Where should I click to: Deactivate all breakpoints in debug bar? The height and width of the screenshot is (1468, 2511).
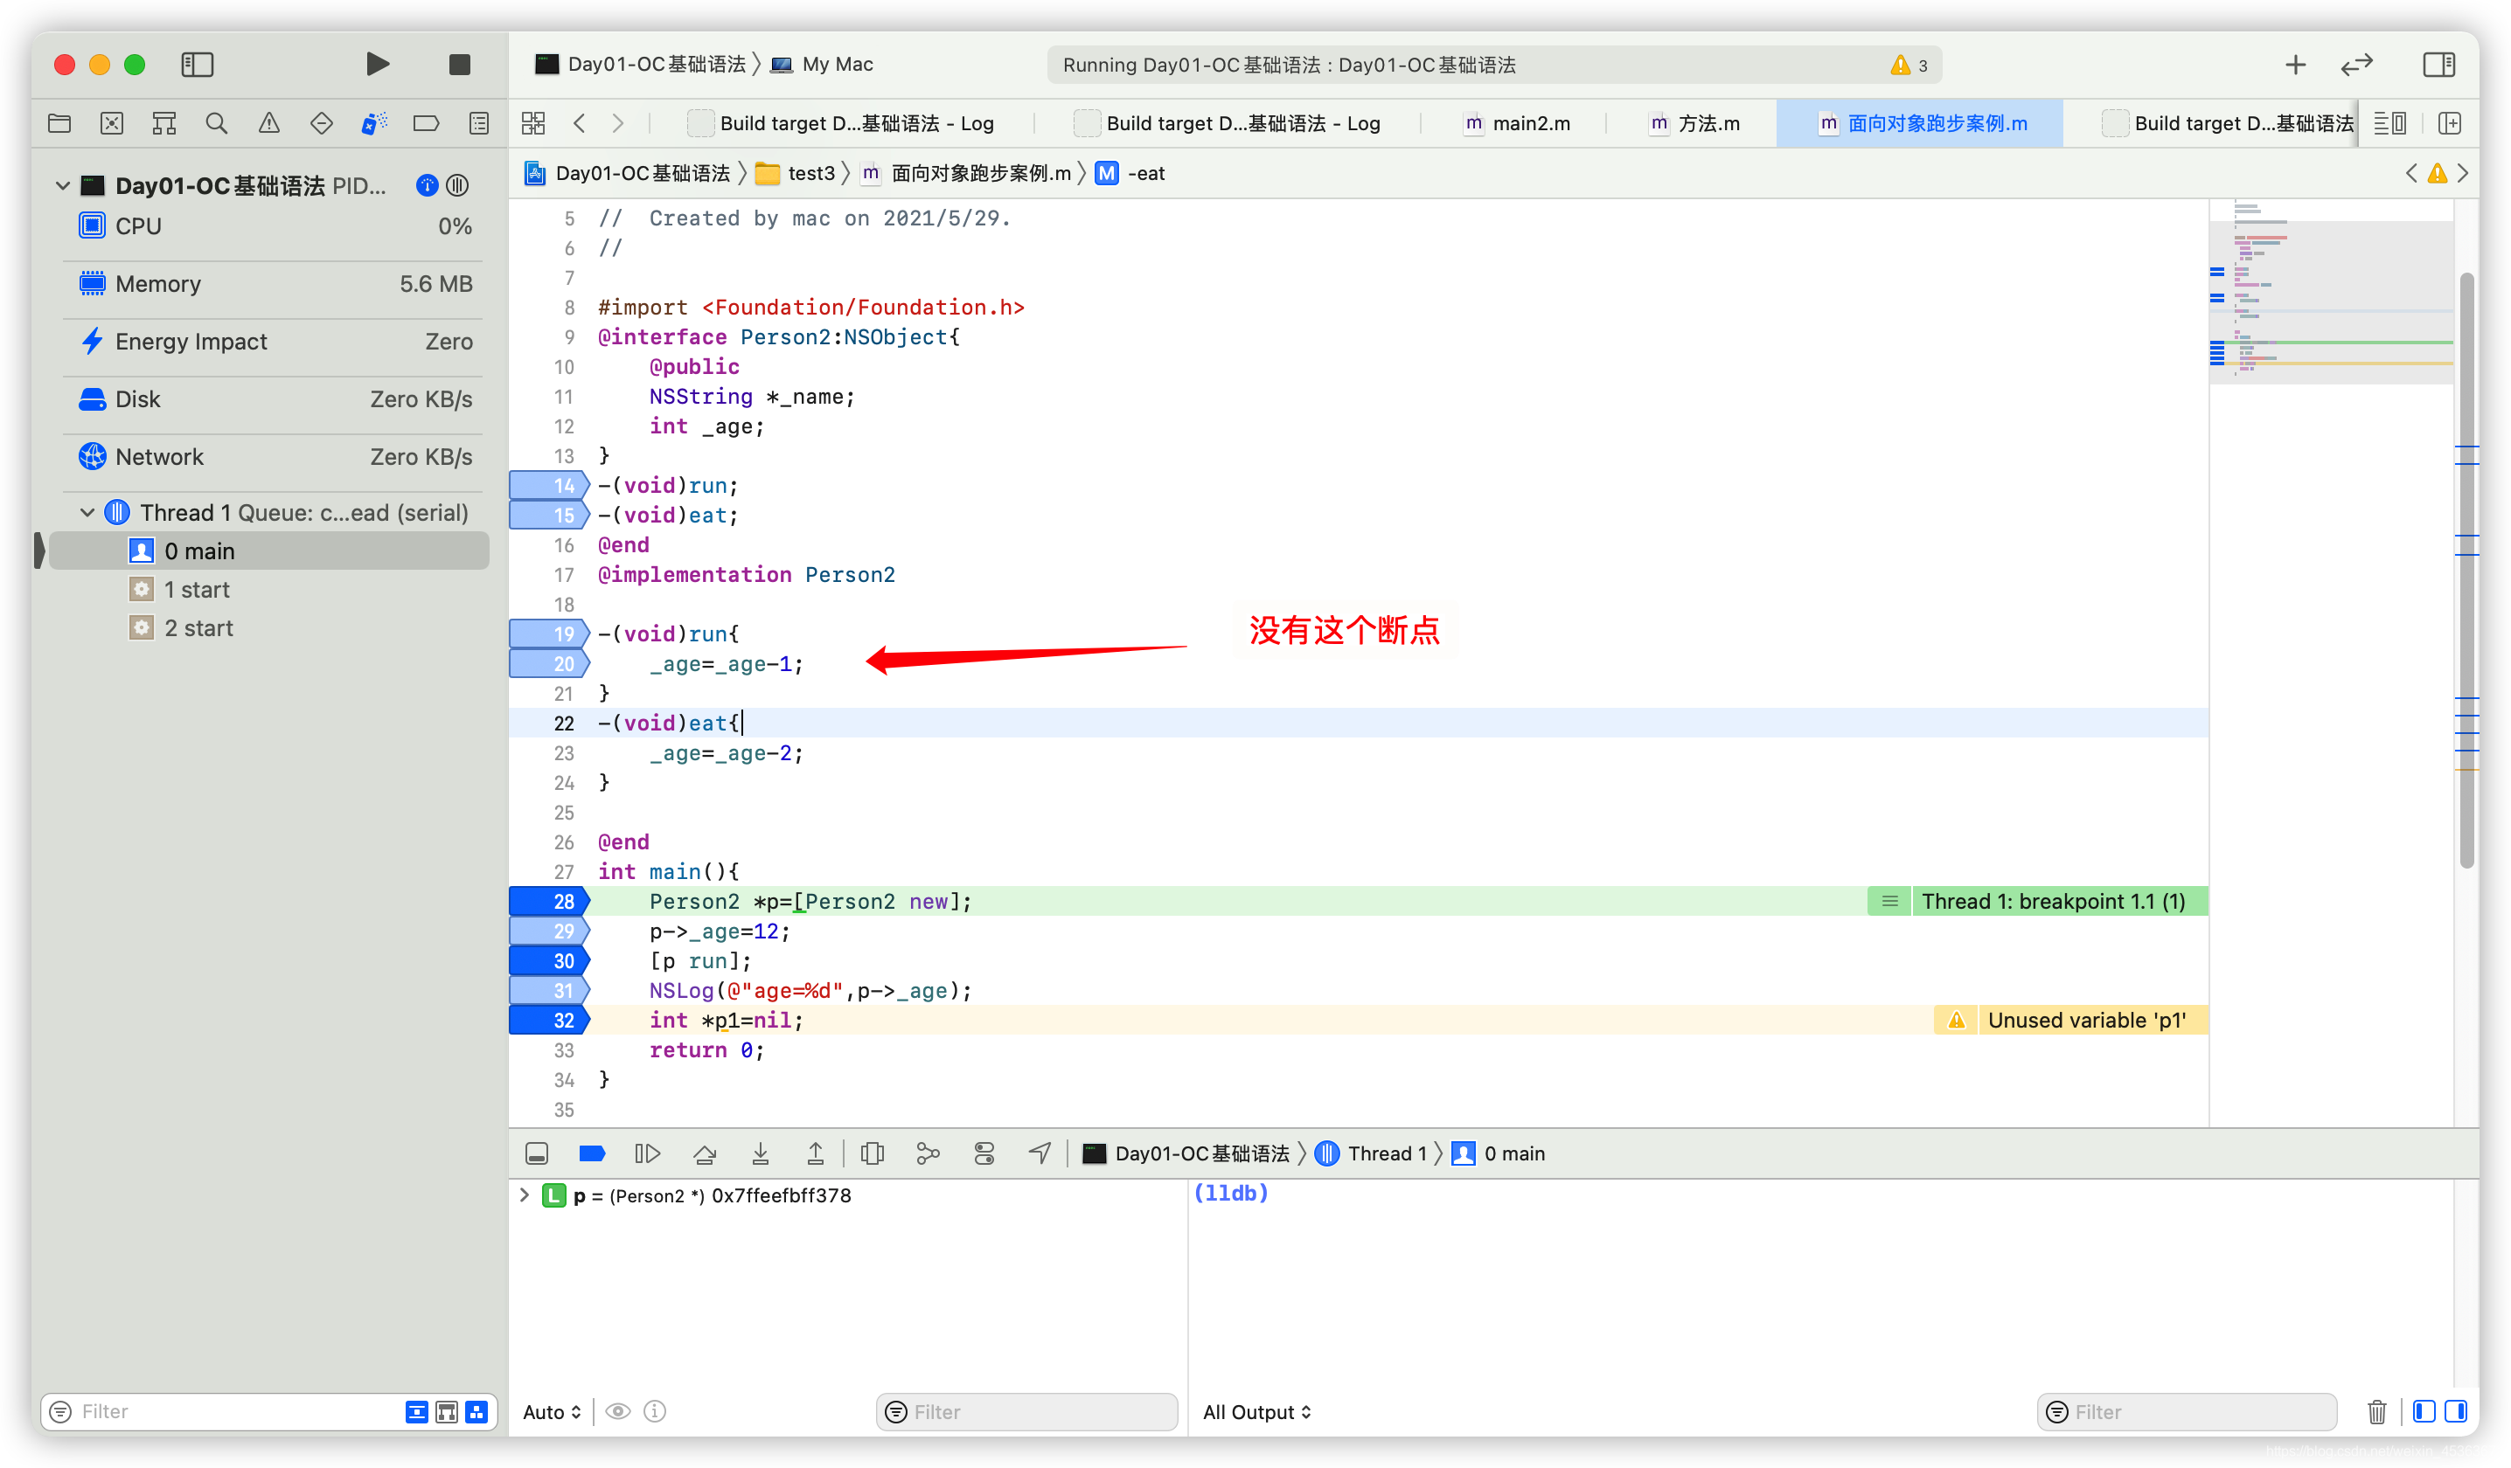coord(592,1153)
